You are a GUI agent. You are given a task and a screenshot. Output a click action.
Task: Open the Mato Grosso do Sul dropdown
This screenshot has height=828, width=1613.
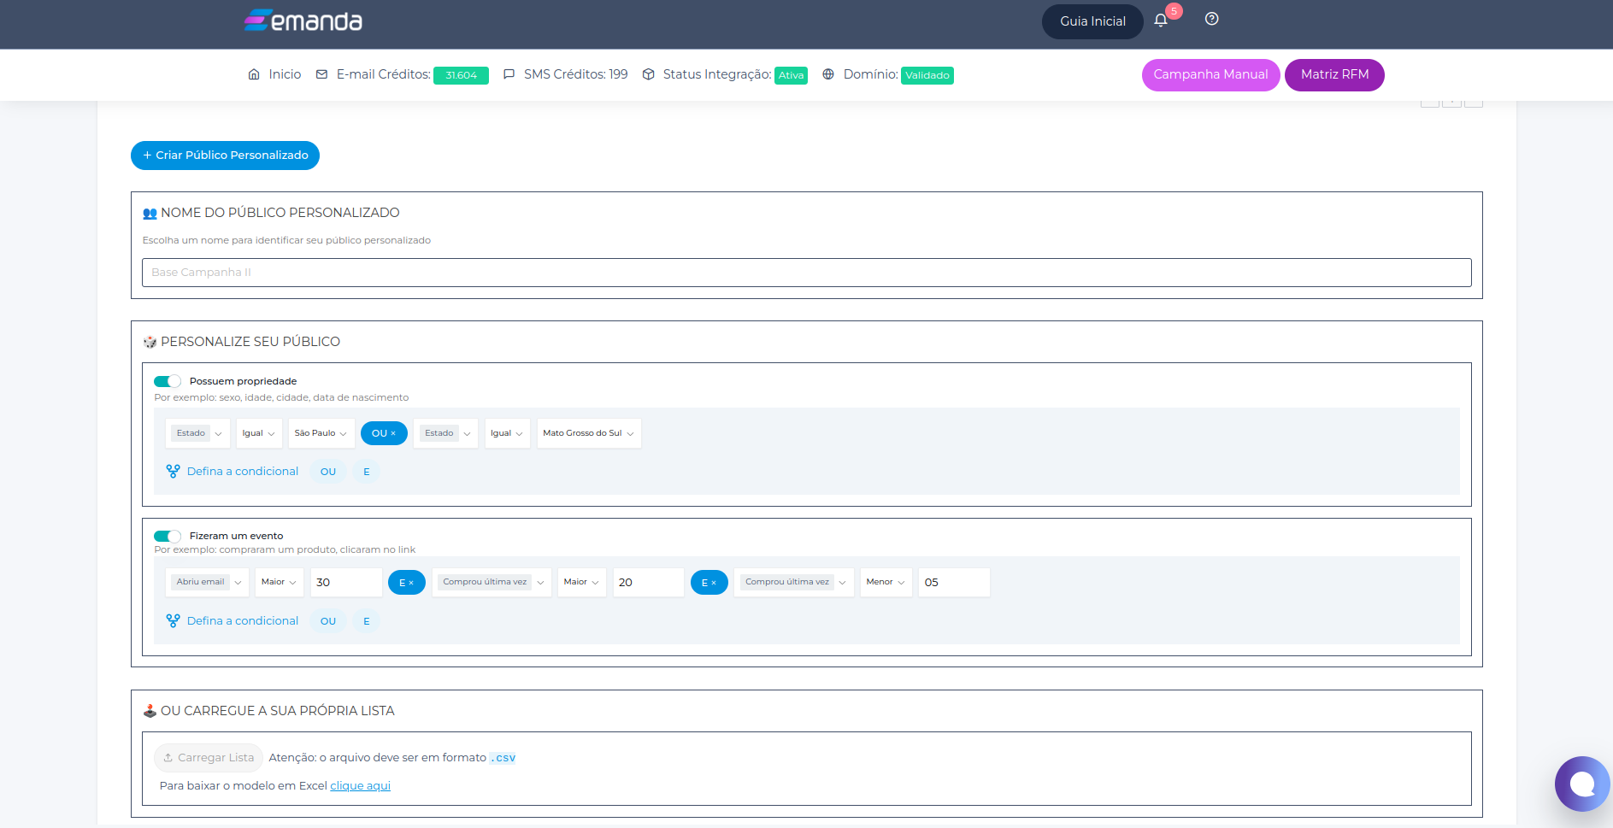pyautogui.click(x=589, y=433)
